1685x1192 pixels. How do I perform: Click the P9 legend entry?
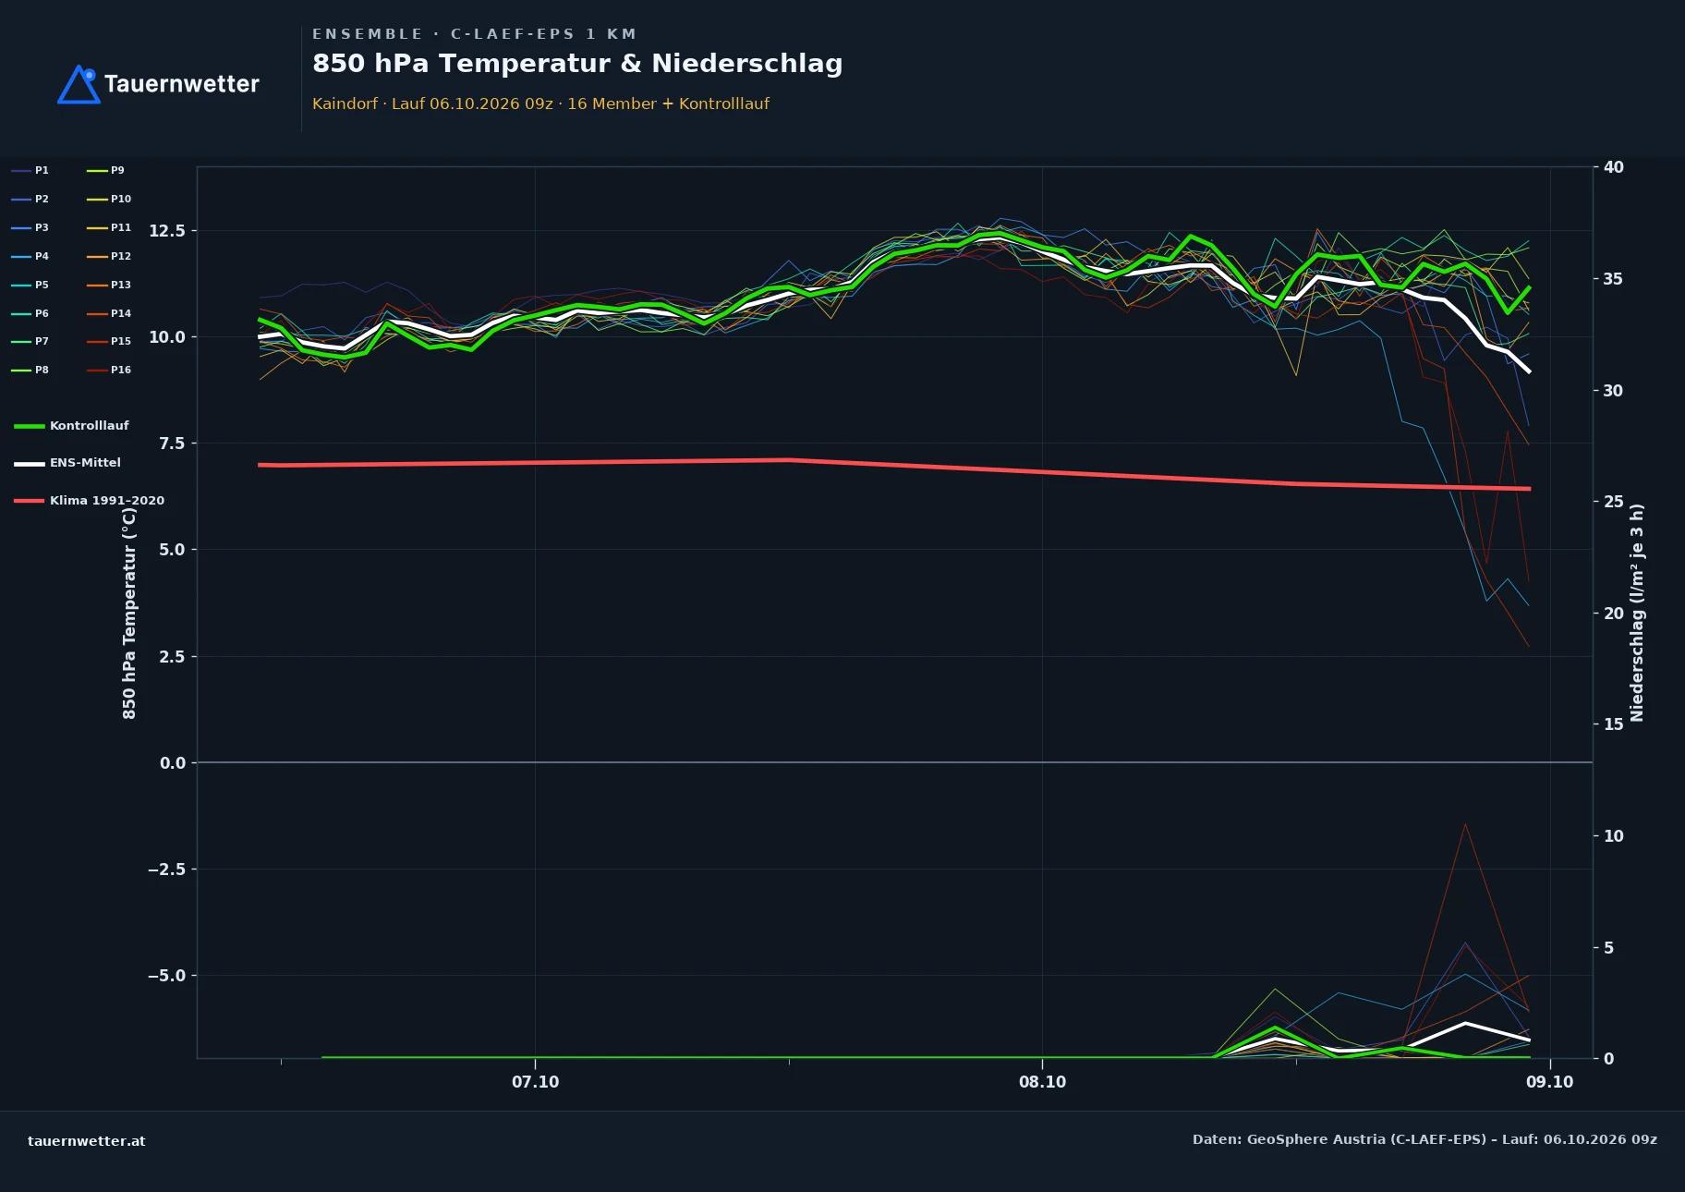tap(105, 171)
